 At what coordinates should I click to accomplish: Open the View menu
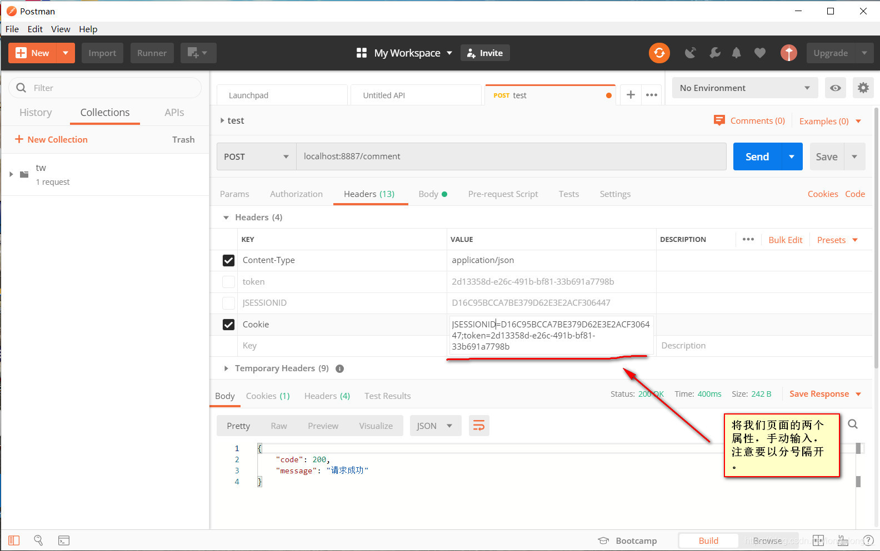(61, 29)
